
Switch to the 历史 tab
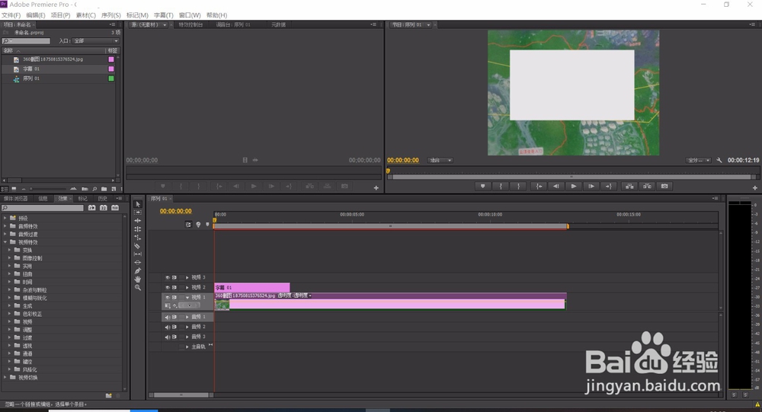coord(103,198)
